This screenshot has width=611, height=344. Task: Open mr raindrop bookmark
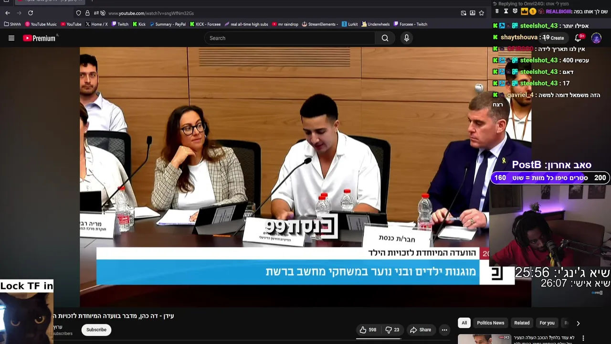click(x=285, y=24)
